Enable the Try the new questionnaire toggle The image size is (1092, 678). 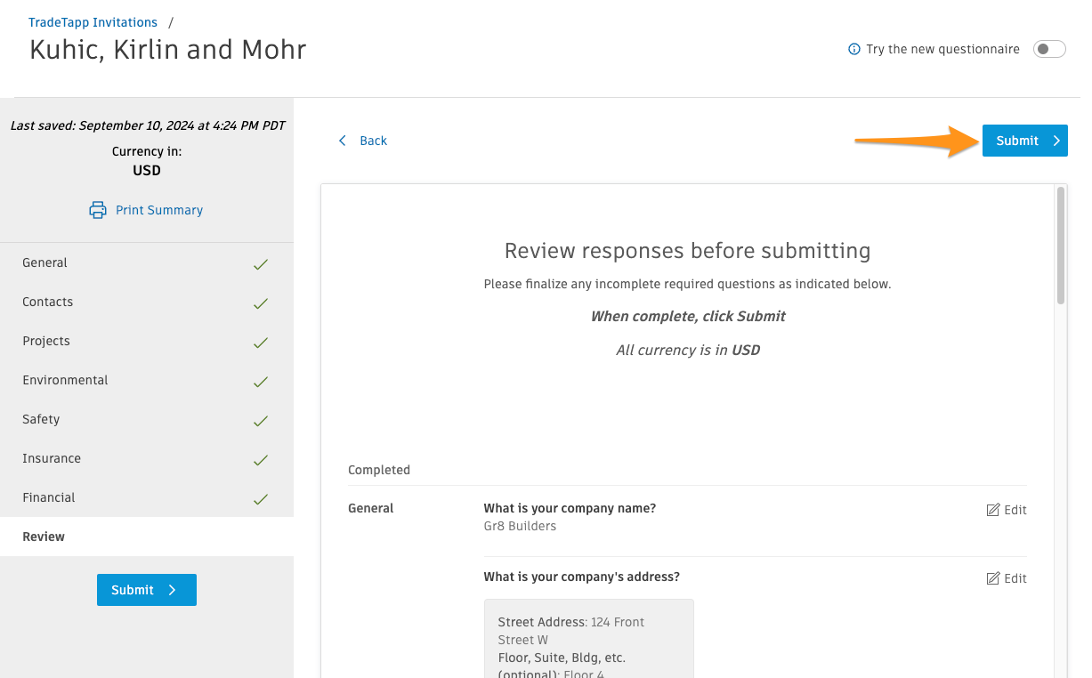[x=1049, y=49]
